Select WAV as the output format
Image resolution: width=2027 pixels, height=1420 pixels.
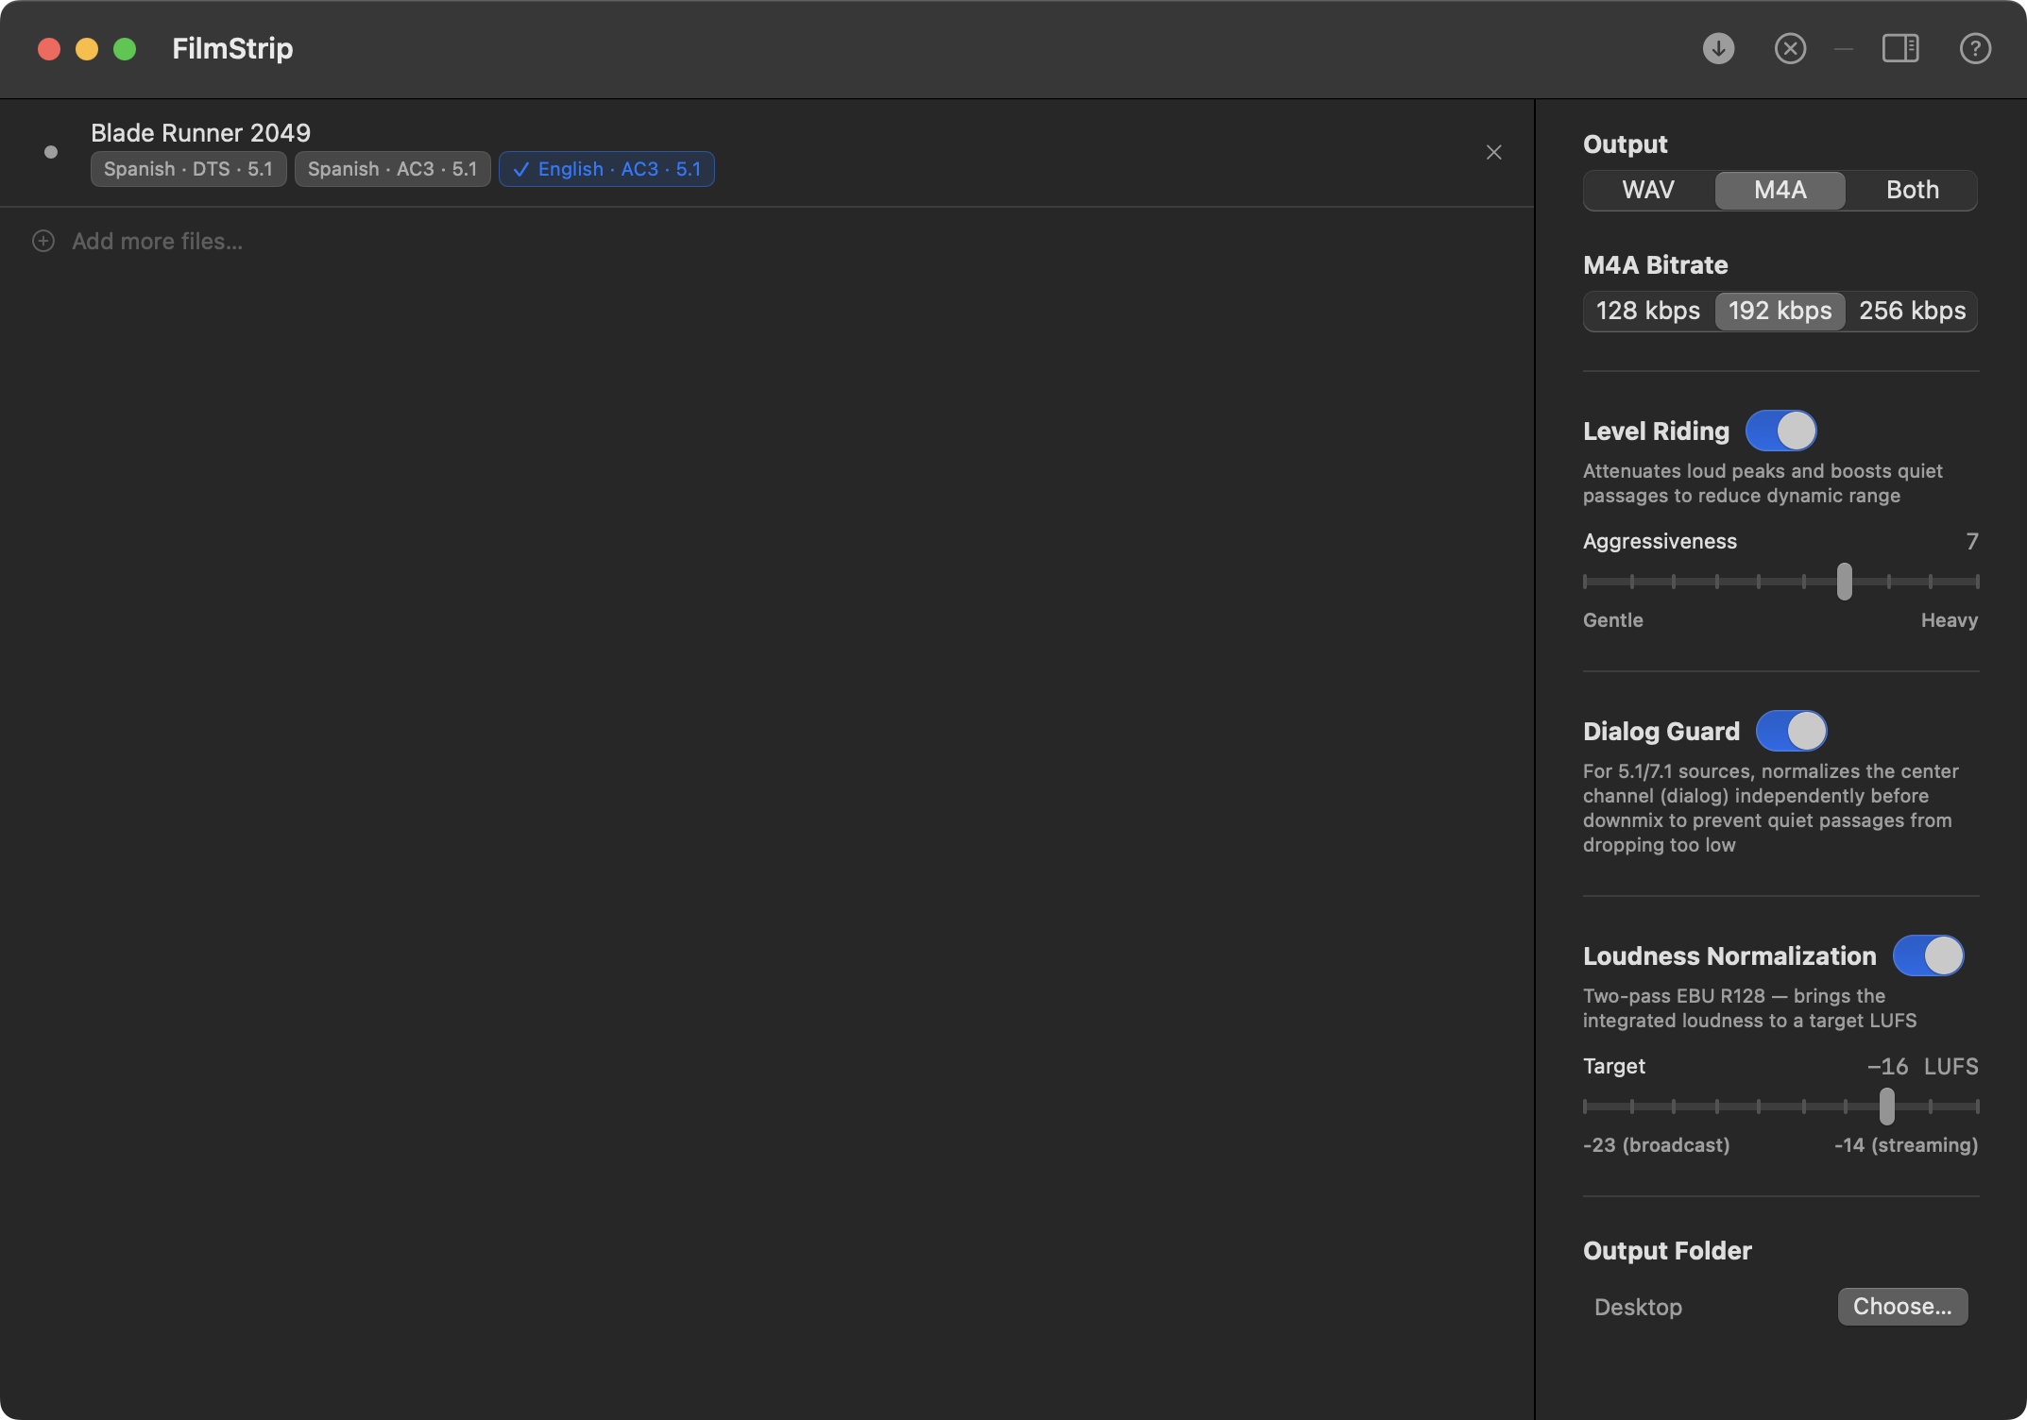1647,190
